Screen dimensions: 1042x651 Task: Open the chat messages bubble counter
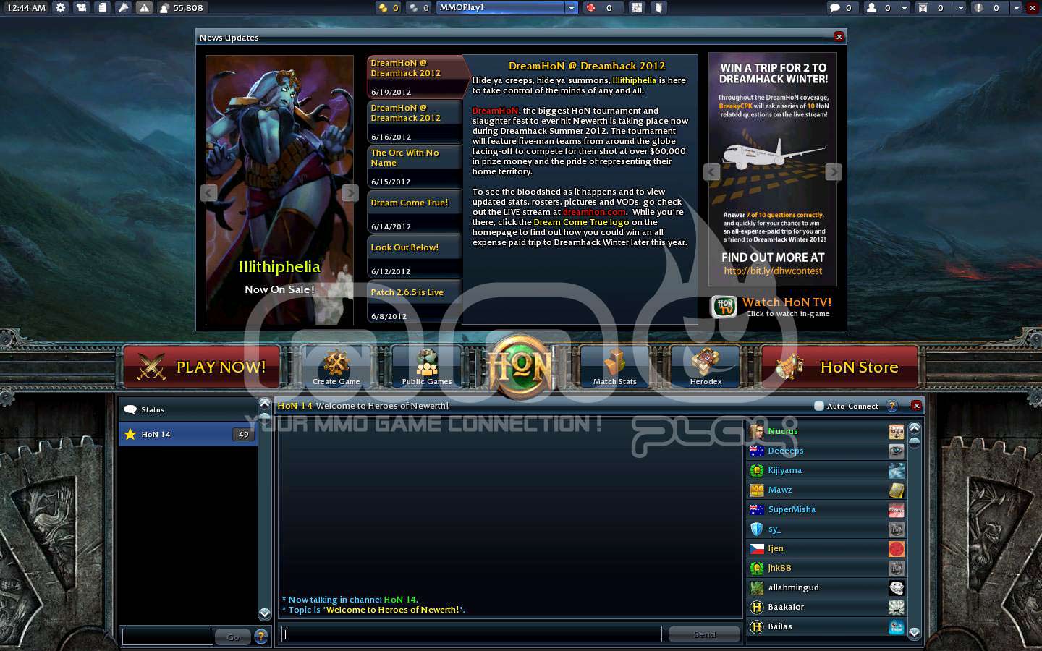(x=834, y=8)
